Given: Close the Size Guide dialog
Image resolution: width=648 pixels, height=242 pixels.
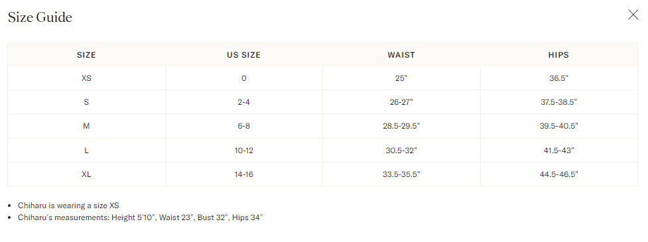Looking at the screenshot, I should tap(633, 15).
